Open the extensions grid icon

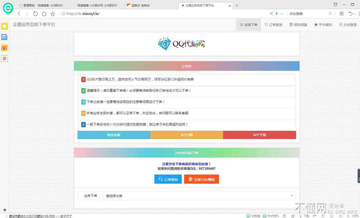342,14
